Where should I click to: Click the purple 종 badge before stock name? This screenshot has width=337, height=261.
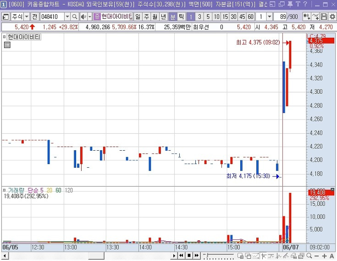pos(97,17)
